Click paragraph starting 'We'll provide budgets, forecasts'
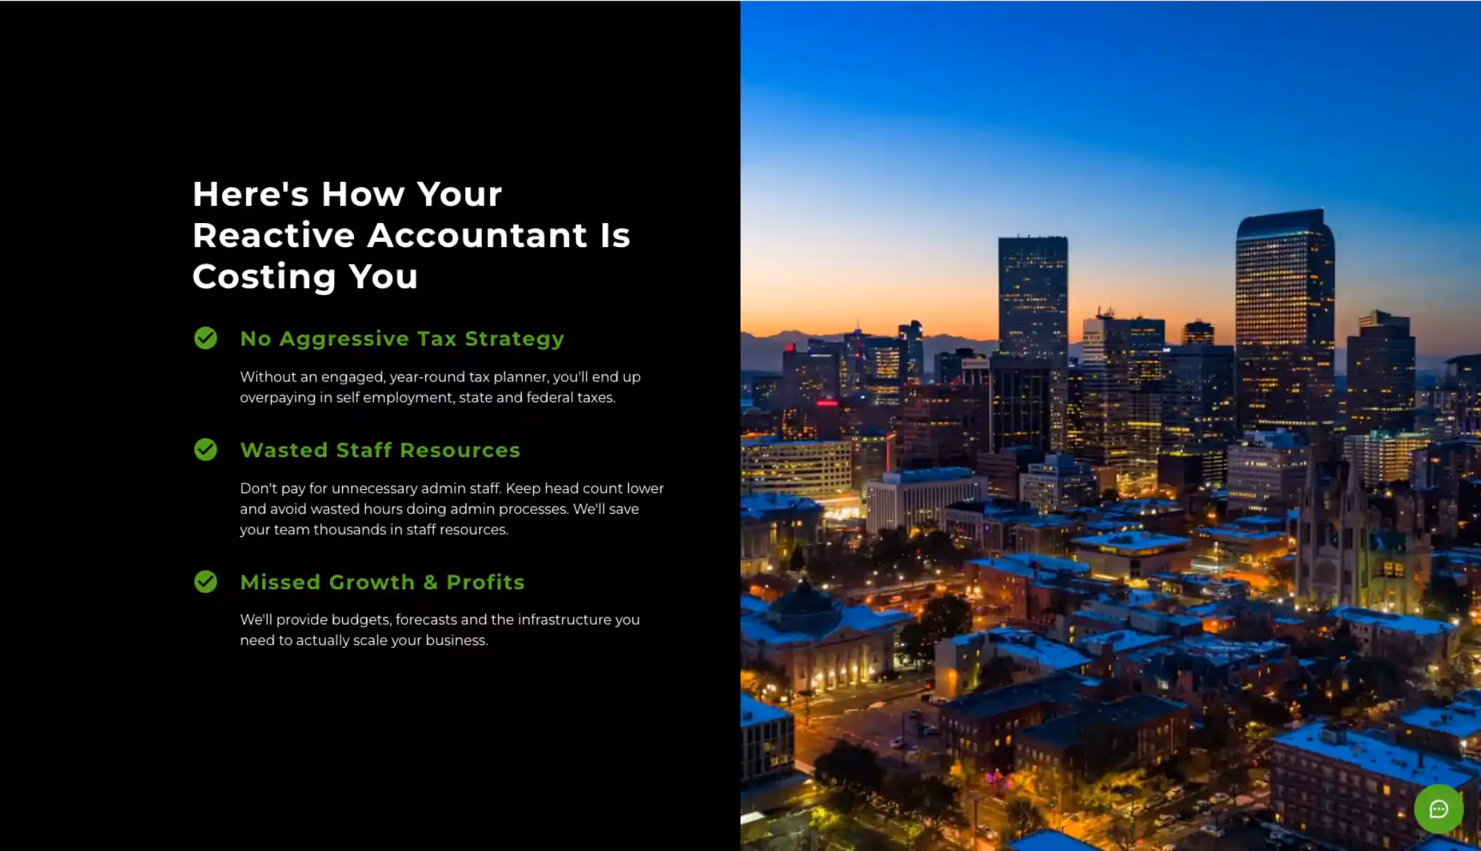 440,629
